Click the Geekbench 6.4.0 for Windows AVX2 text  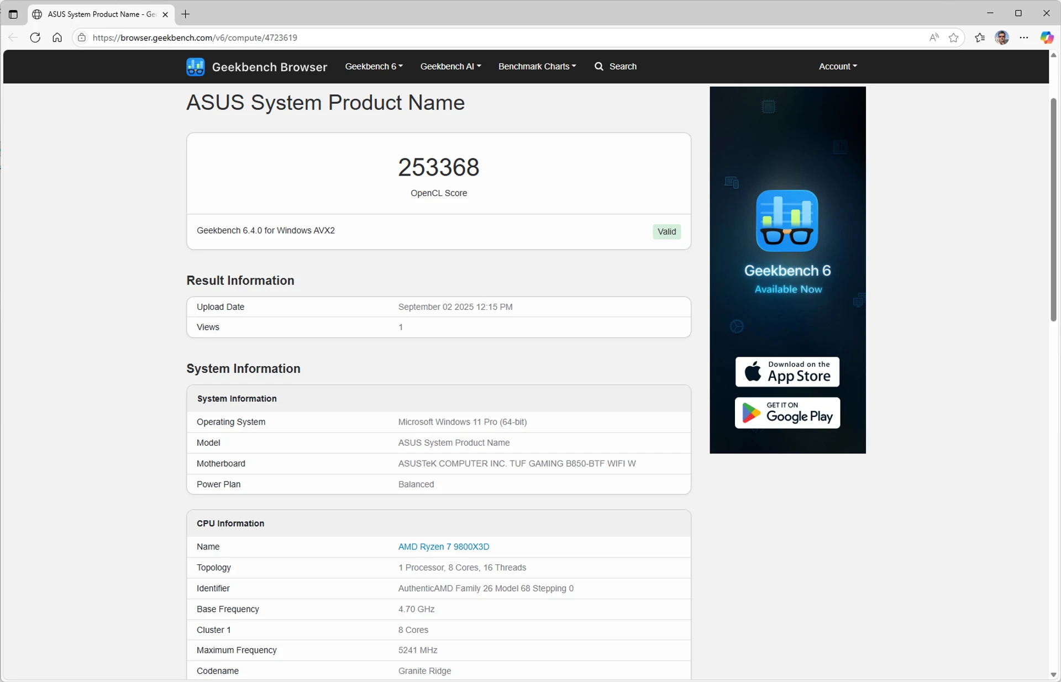click(266, 230)
